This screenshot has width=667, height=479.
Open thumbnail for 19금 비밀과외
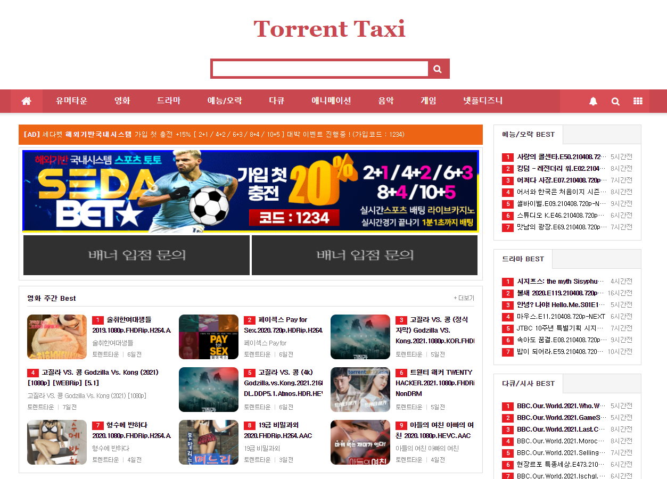coord(209,442)
